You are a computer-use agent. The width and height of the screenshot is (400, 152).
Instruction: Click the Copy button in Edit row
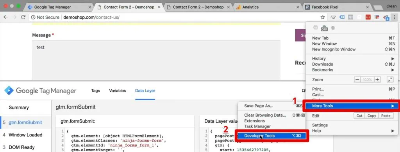point(371,116)
